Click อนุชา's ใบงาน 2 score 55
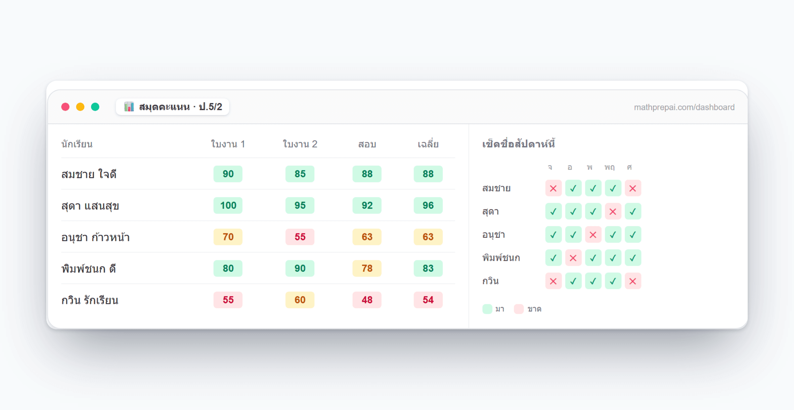The height and width of the screenshot is (410, 794). [300, 237]
